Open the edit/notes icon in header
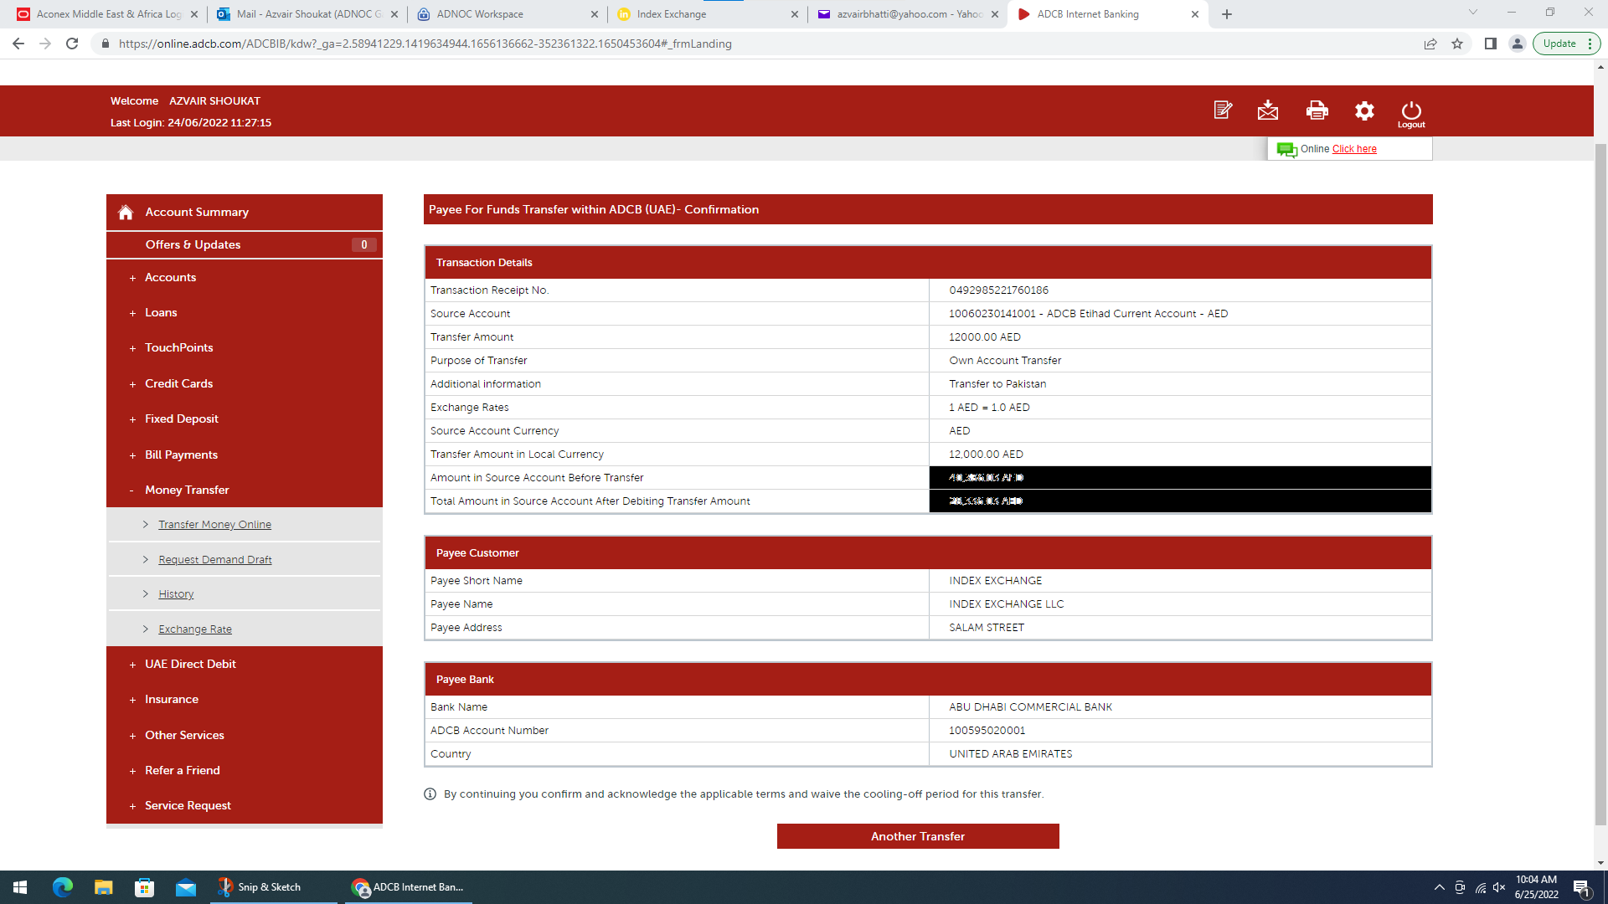Image resolution: width=1608 pixels, height=904 pixels. click(x=1223, y=110)
